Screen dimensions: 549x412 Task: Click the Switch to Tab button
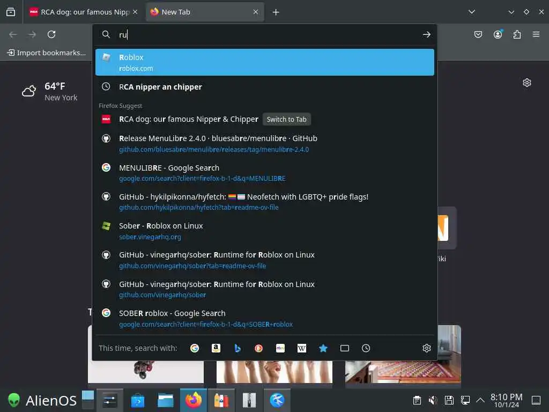286,119
